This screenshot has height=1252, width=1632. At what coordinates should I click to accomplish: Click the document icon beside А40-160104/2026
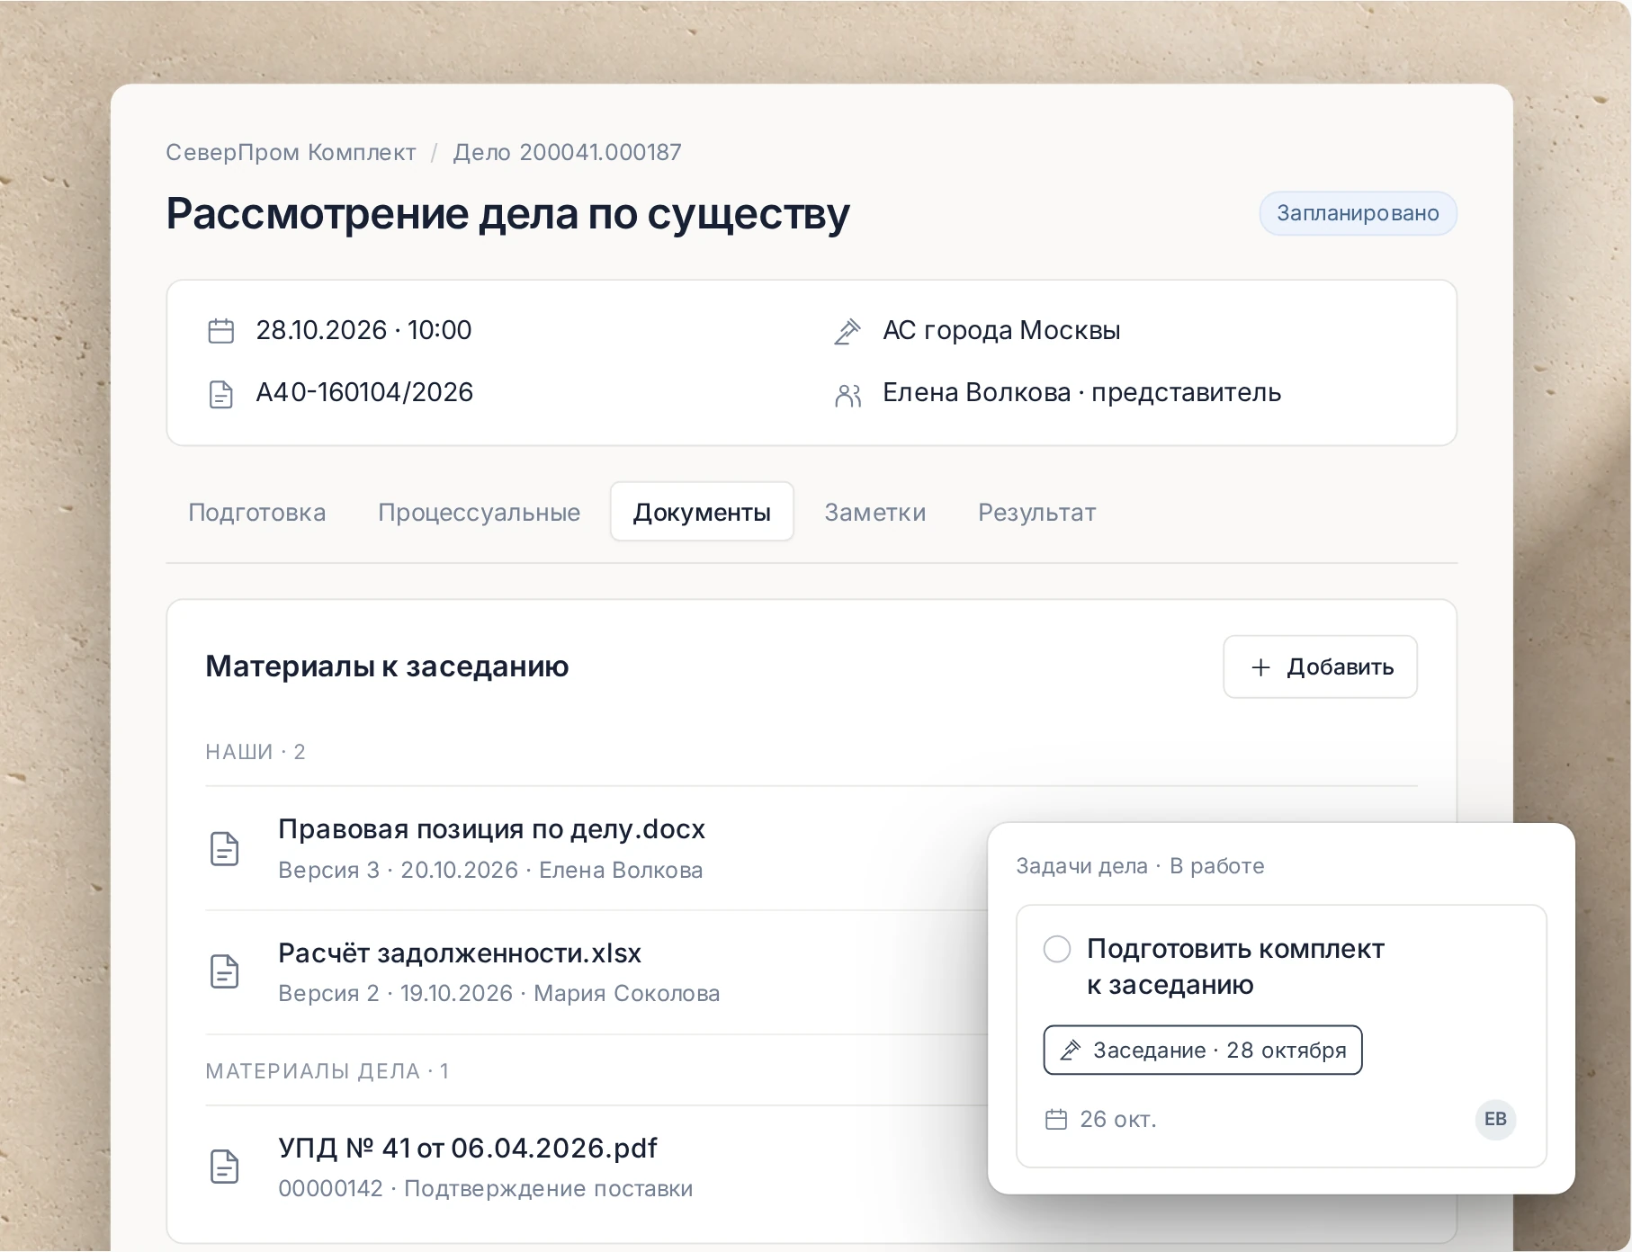(x=220, y=394)
